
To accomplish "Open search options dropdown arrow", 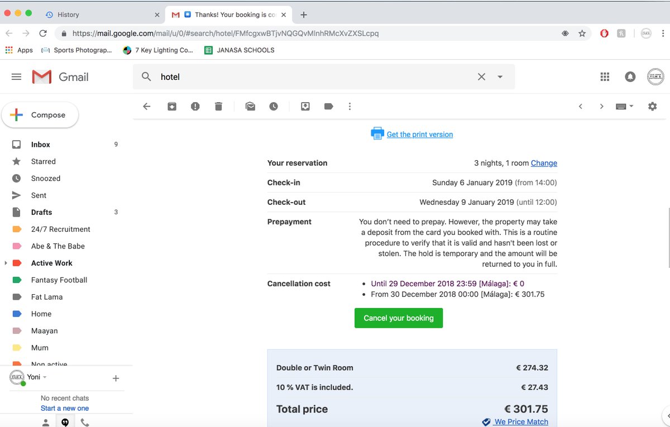I will [500, 77].
